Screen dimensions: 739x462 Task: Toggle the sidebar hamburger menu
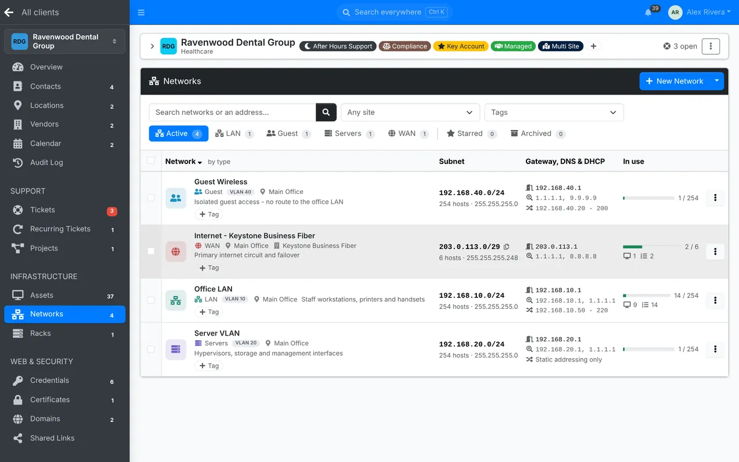pyautogui.click(x=141, y=12)
